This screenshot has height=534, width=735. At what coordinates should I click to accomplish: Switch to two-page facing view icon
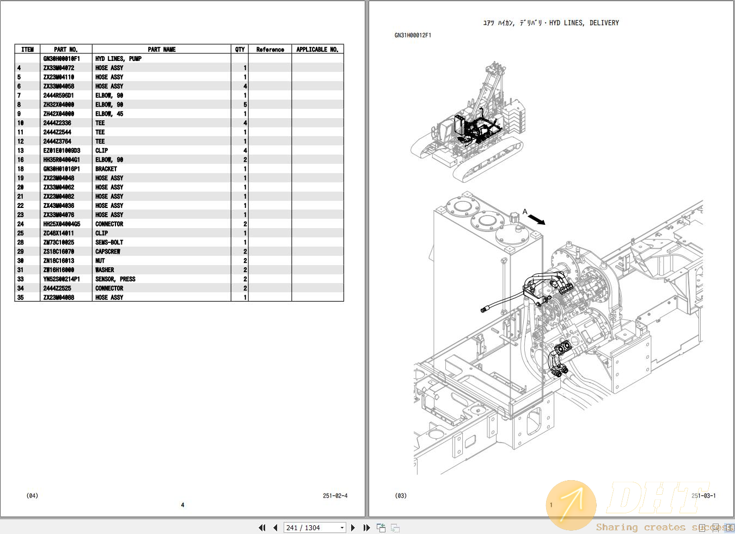[730, 527]
